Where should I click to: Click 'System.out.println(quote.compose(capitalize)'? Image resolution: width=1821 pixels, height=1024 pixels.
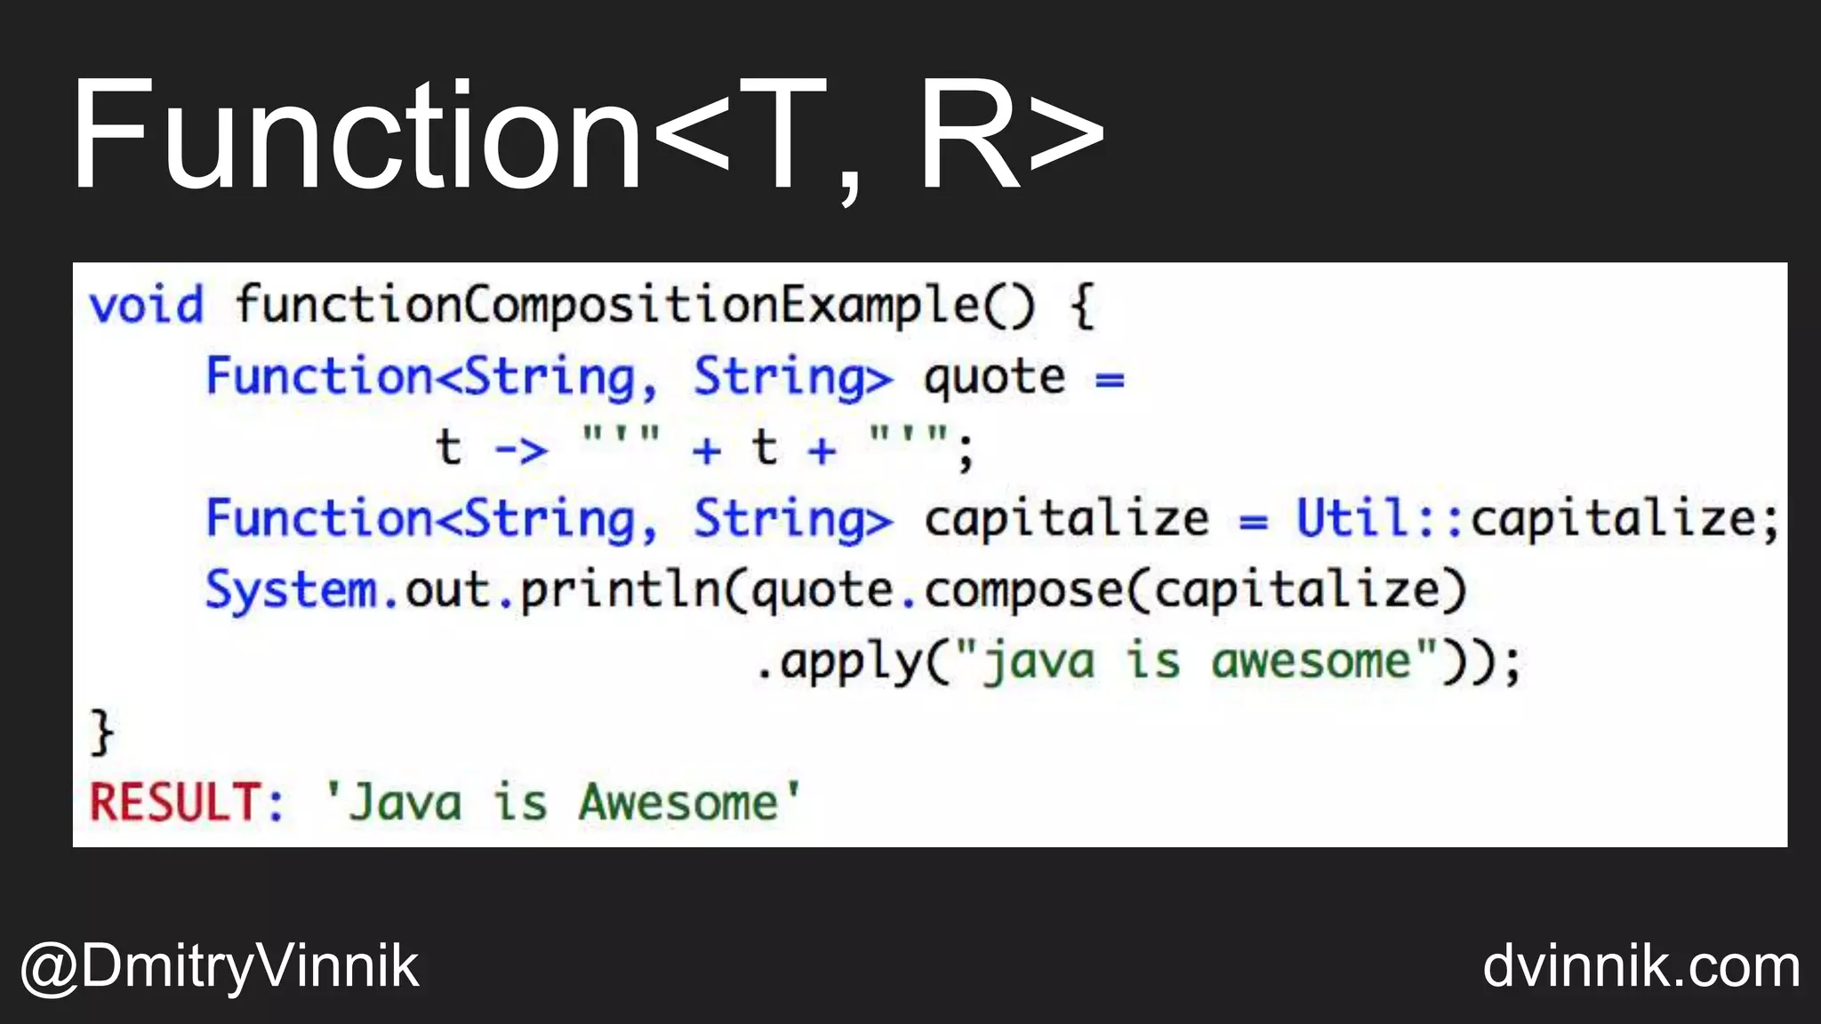coord(836,591)
